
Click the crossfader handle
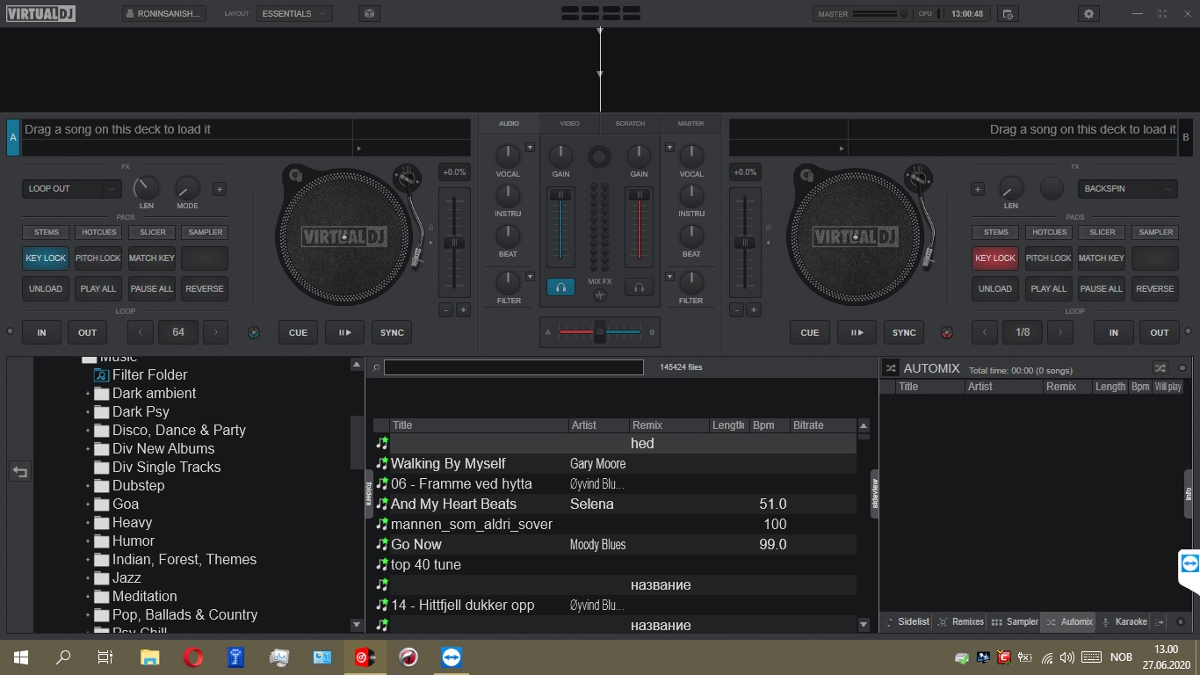(x=600, y=332)
